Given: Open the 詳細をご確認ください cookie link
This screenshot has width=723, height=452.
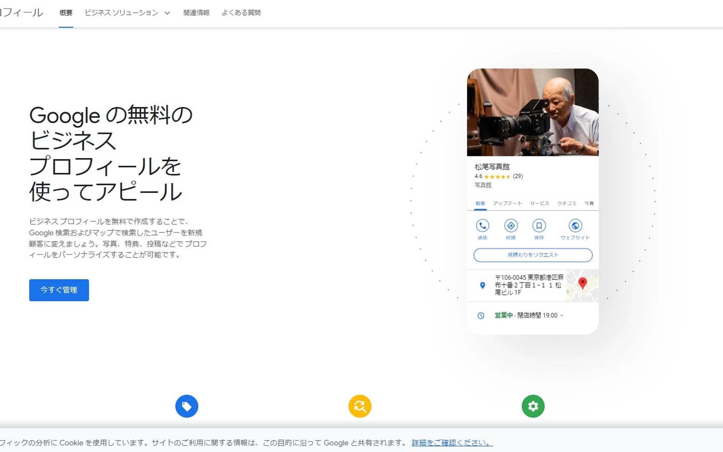Looking at the screenshot, I should [x=452, y=443].
